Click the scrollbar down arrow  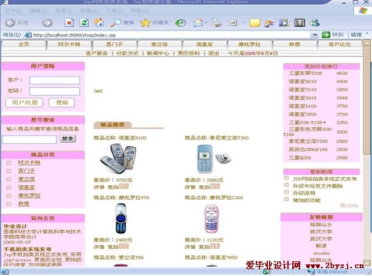367,263
